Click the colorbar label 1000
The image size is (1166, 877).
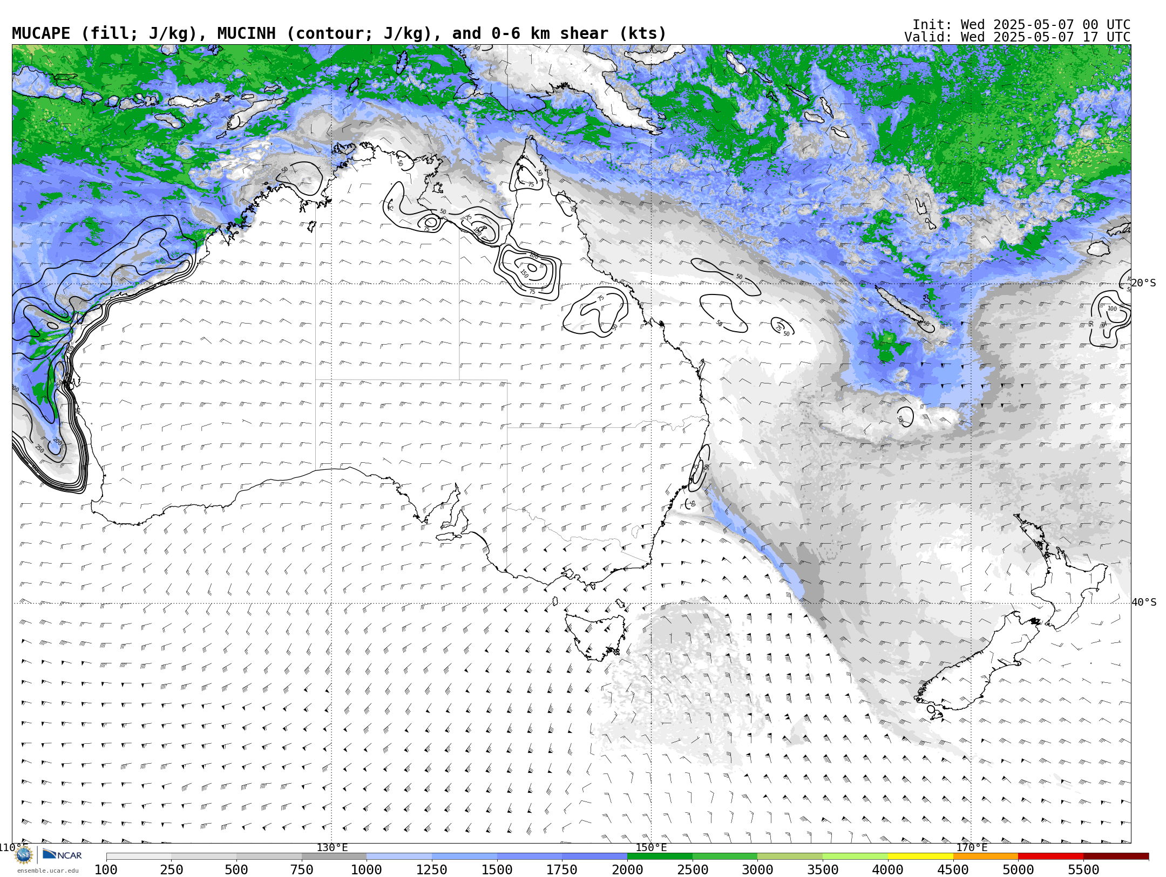(x=367, y=869)
